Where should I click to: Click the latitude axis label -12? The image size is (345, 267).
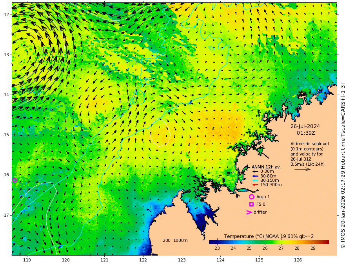[x=6, y=15]
